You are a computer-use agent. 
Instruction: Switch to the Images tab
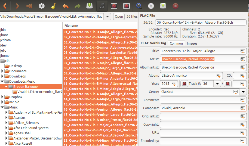tap(192, 43)
